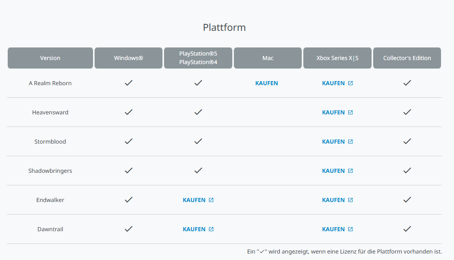Click the Stormblood version name

tap(50, 142)
